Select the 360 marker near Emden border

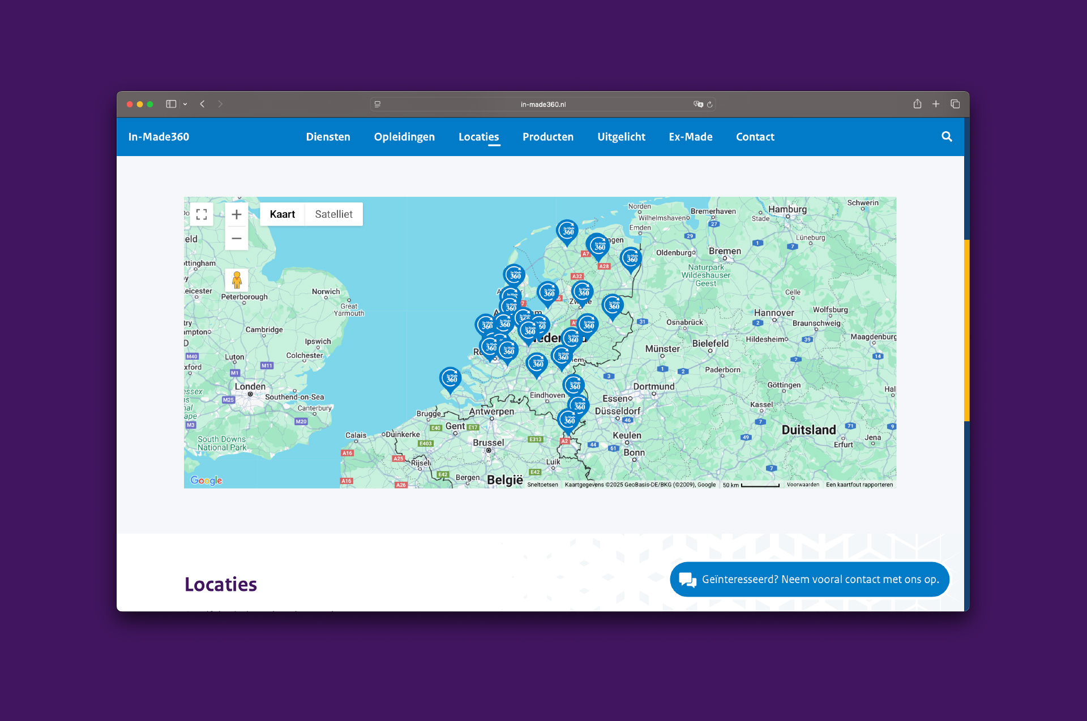point(631,260)
